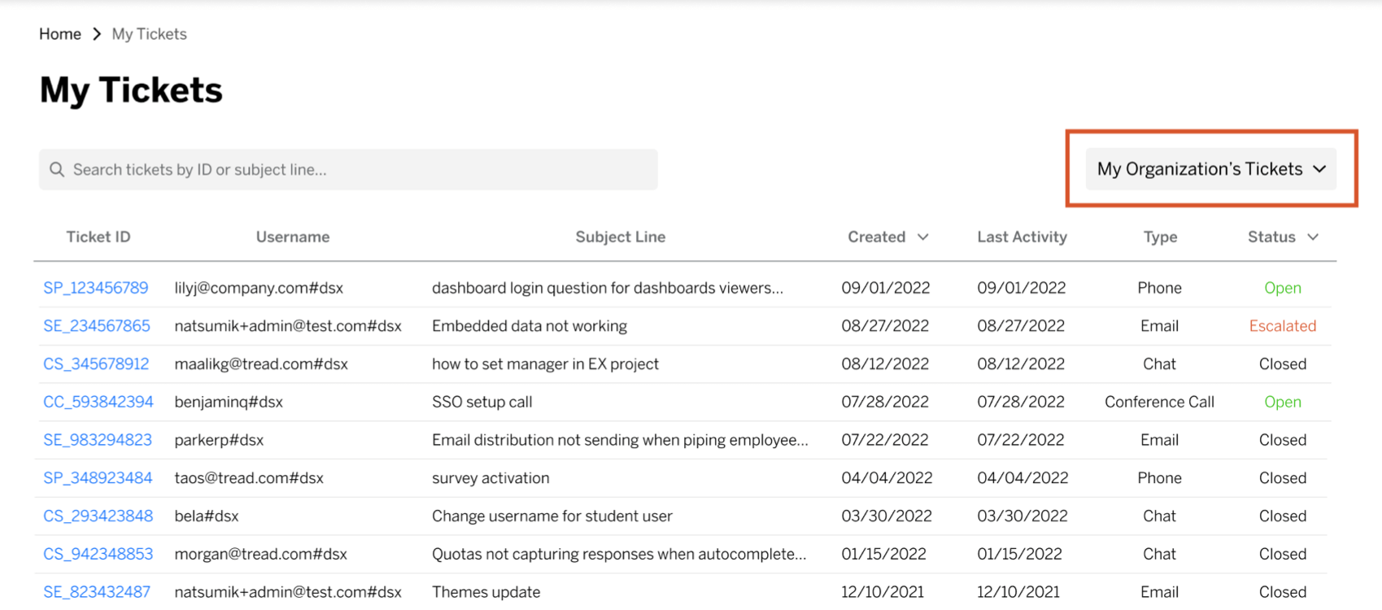Click subject 'how to set manager in EX project'
This screenshot has height=610, width=1382.
pyautogui.click(x=545, y=364)
